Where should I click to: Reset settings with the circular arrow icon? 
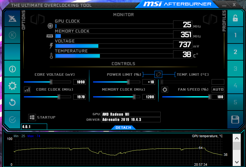click(12, 102)
